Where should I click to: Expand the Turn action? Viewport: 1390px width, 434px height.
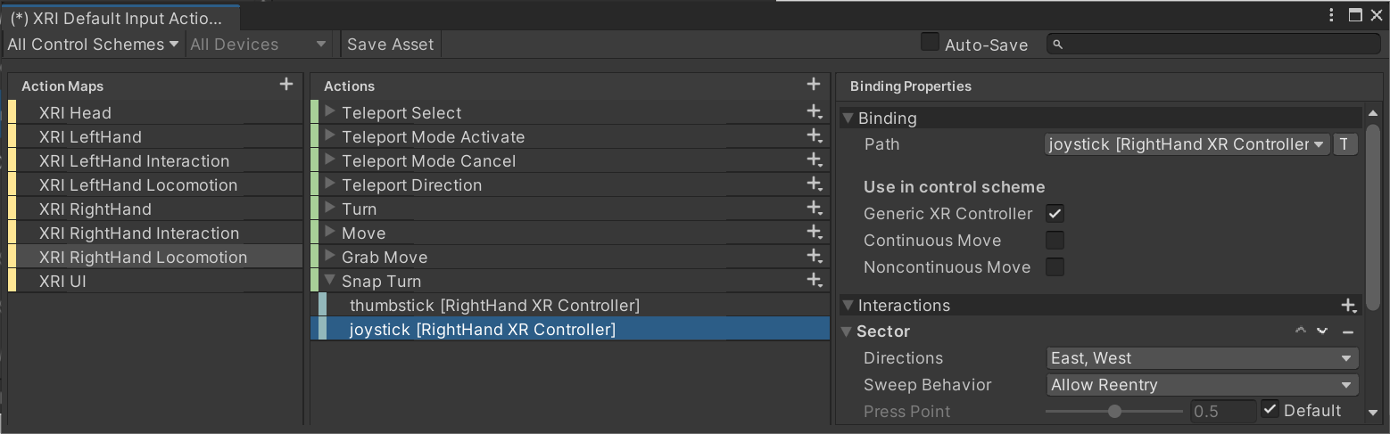point(330,209)
